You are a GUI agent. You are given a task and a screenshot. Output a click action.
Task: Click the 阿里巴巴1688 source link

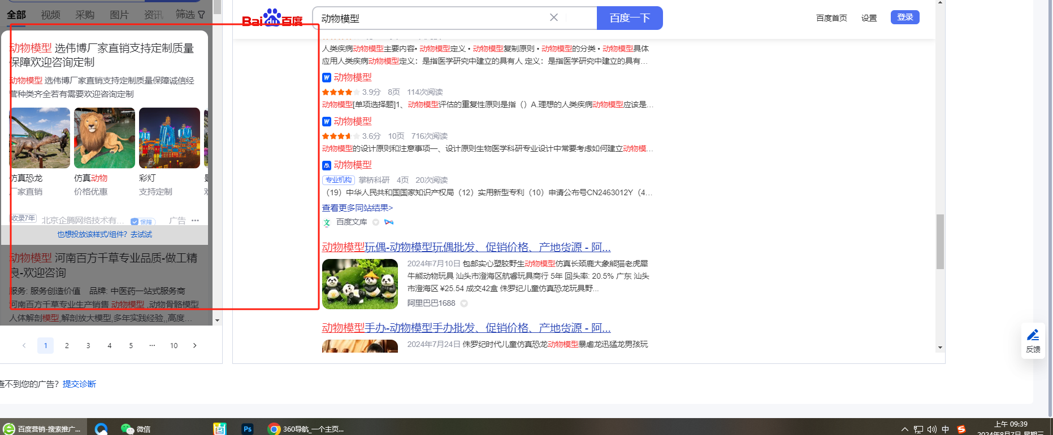pyautogui.click(x=431, y=303)
